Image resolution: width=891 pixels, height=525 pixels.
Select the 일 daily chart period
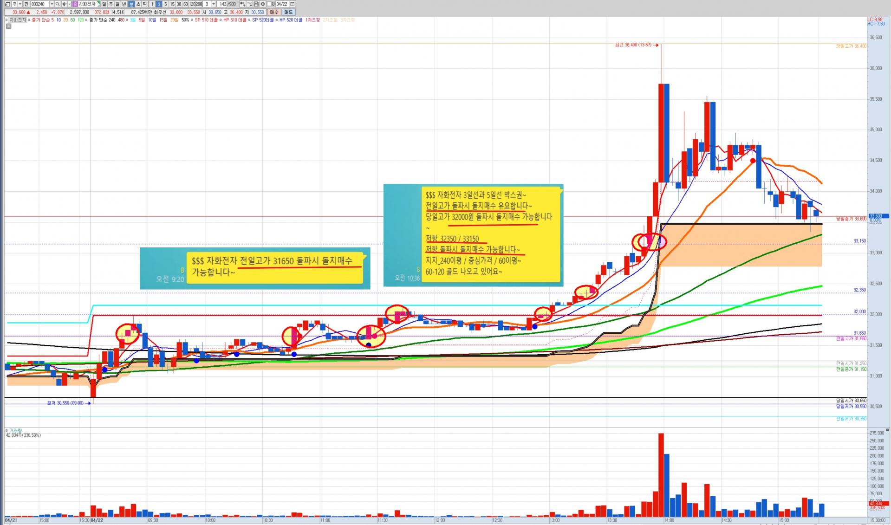[x=104, y=4]
